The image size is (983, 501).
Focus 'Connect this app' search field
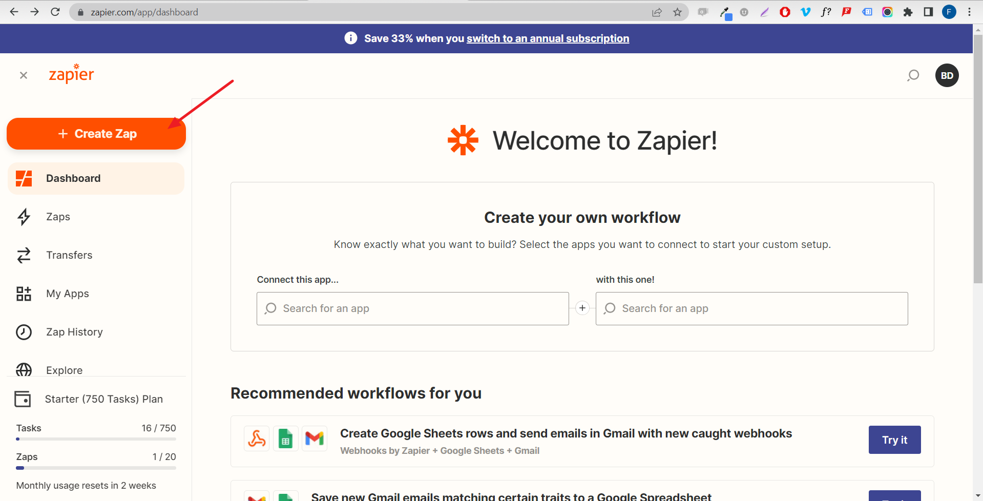pos(413,308)
